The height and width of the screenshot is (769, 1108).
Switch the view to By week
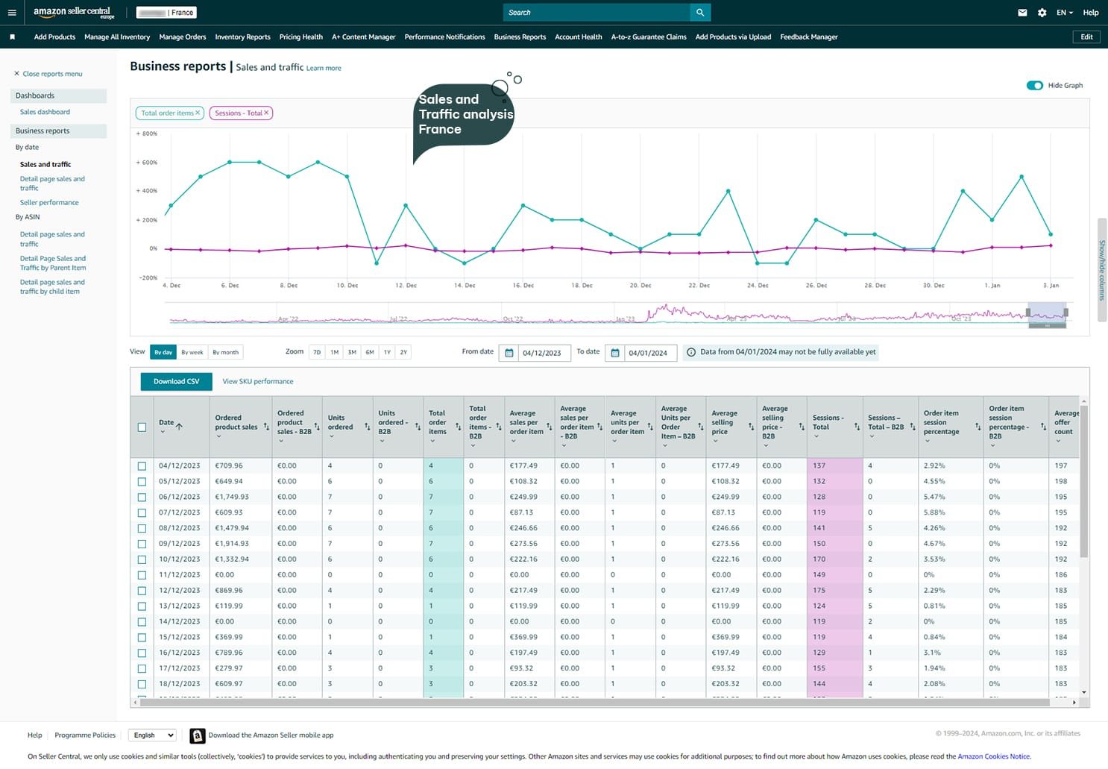[x=192, y=352]
